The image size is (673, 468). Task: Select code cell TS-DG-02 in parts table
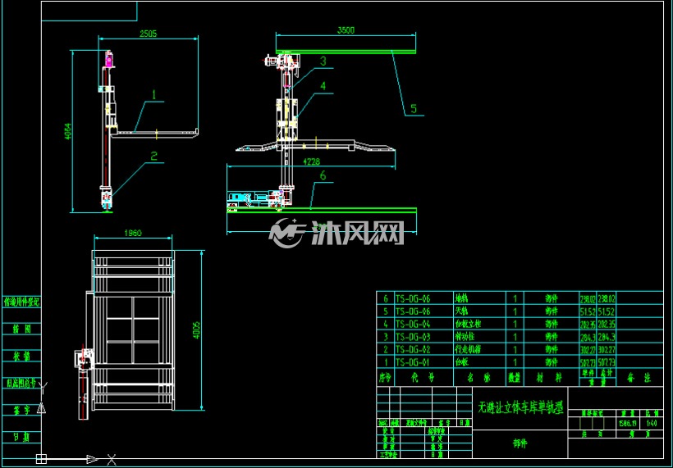(x=412, y=350)
